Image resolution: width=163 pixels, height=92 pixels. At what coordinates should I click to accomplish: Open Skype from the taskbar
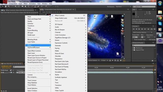click(x=160, y=24)
